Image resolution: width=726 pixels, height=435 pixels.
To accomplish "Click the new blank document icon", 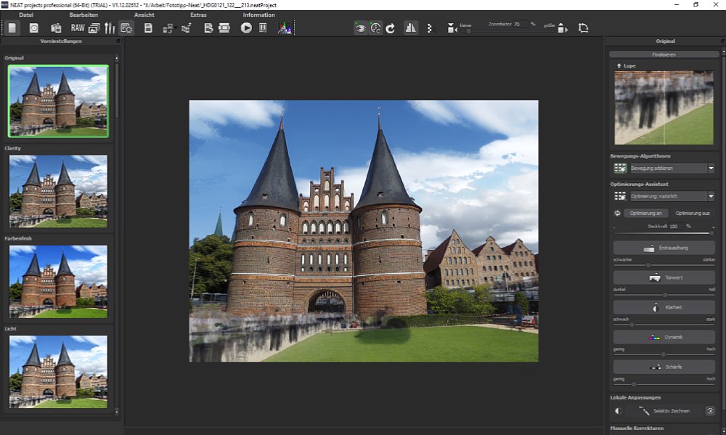I will (x=12, y=28).
